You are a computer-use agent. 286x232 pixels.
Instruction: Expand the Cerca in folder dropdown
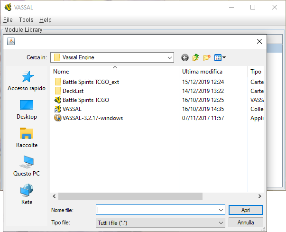click(x=170, y=57)
